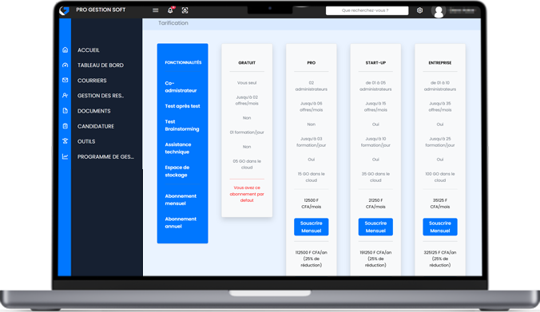
Task: Click 02 administrateurs in Pro plan
Action: click(x=312, y=86)
